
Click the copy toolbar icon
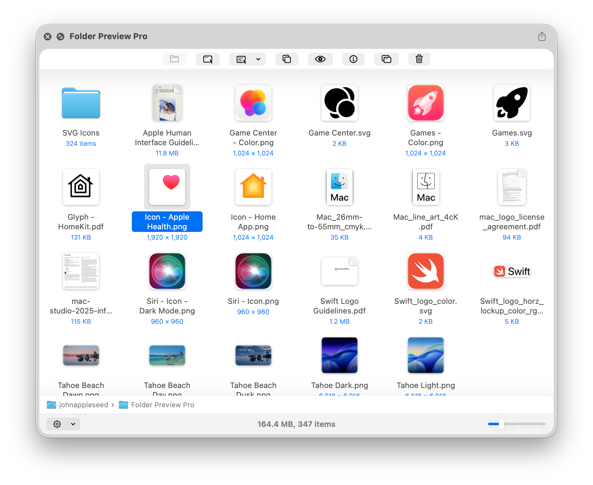(x=287, y=59)
